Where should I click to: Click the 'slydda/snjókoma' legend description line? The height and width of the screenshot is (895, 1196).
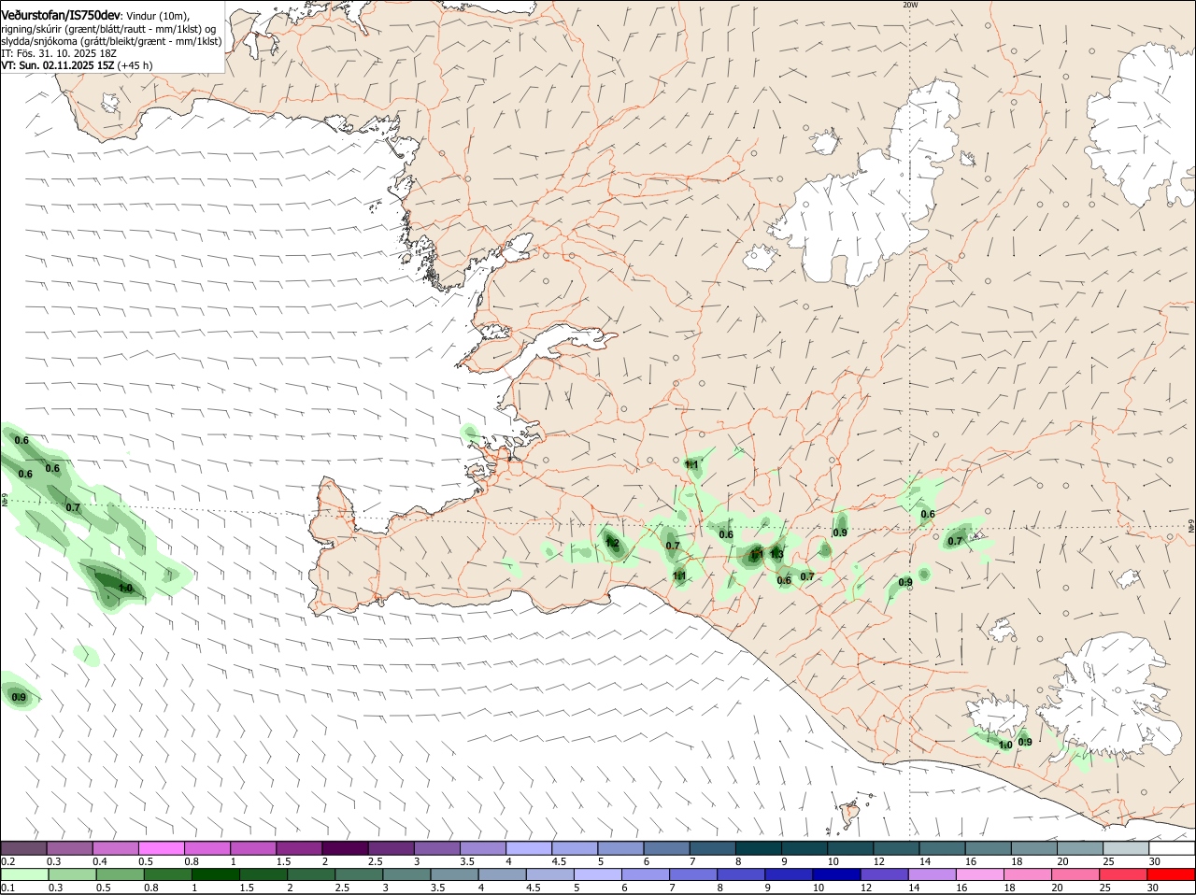111,41
